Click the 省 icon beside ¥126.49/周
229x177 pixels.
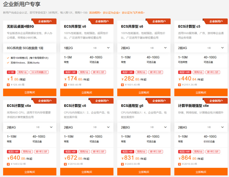point(8,85)
